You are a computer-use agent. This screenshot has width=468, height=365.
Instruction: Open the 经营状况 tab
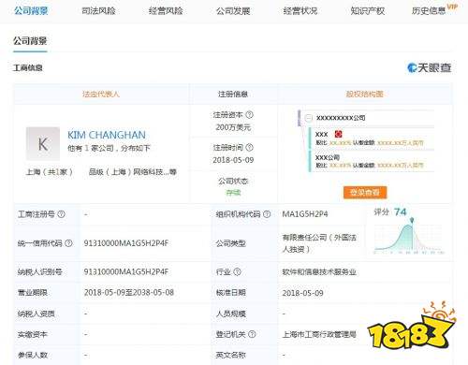(x=300, y=10)
